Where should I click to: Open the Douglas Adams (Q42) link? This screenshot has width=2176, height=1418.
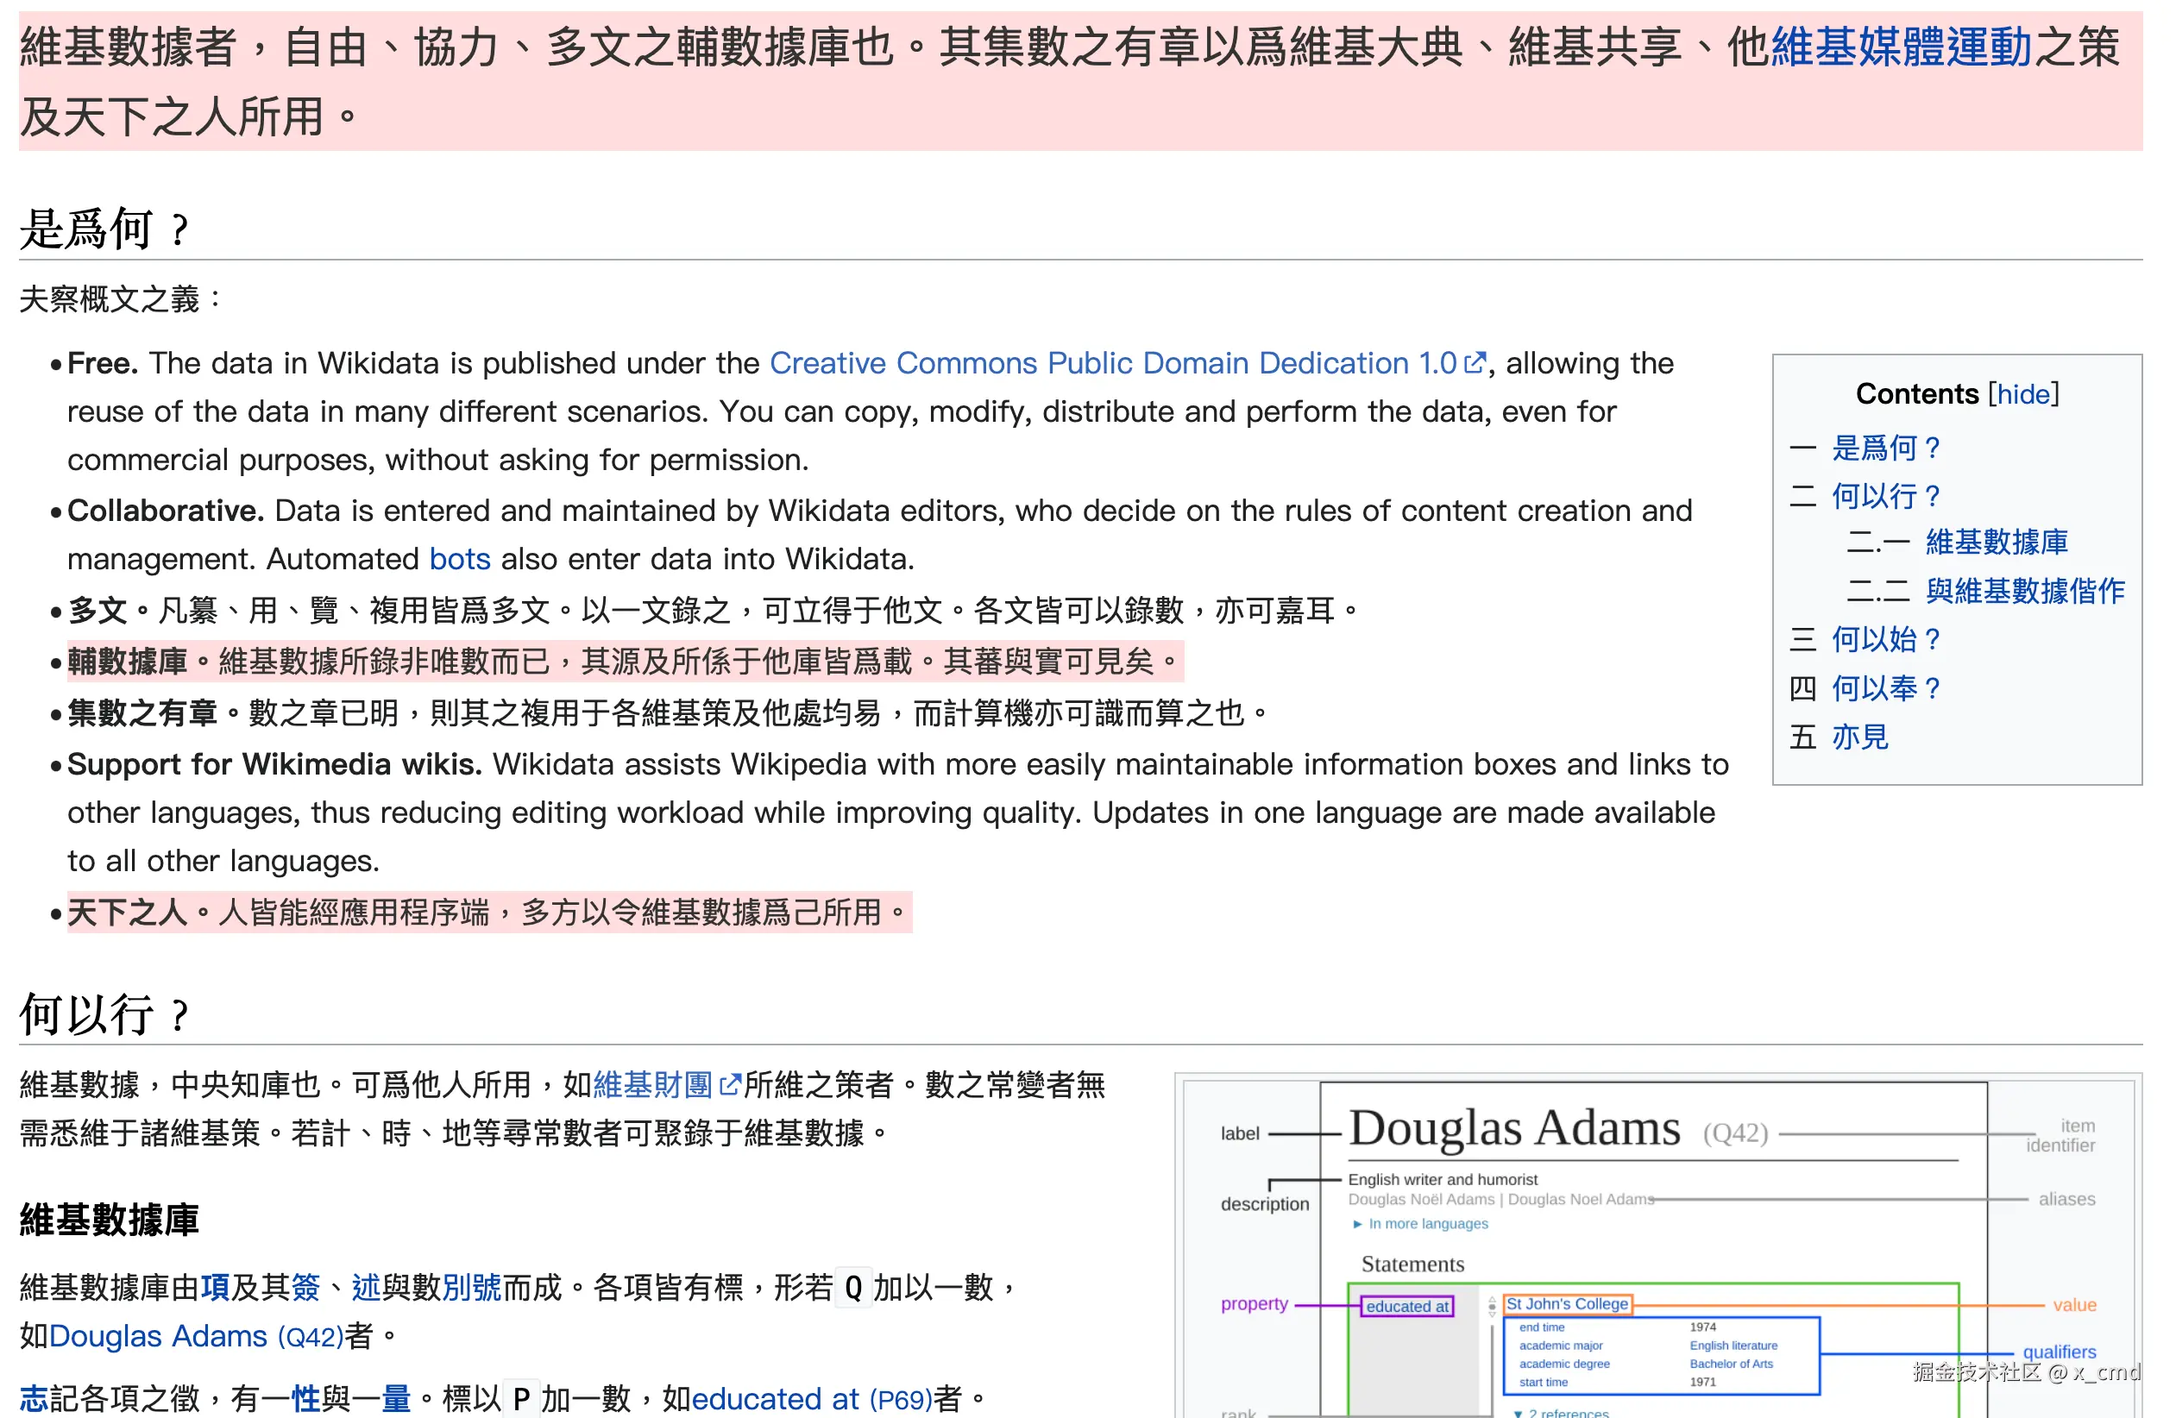[196, 1337]
